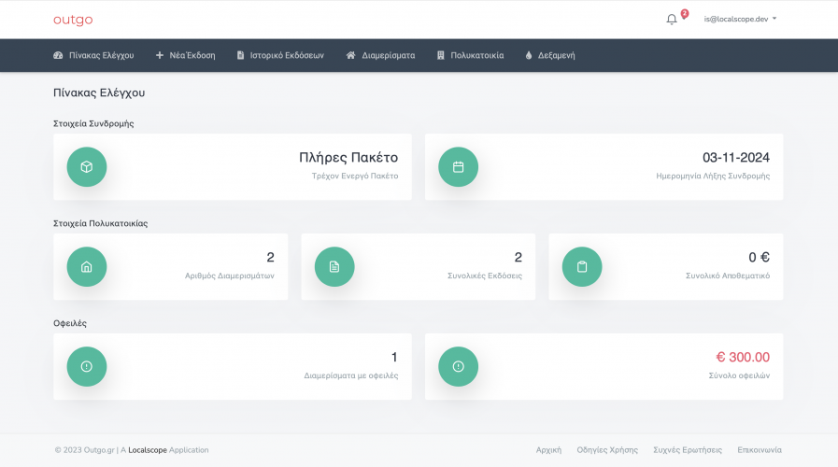The width and height of the screenshot is (838, 467).
Task: Open Πίνακας Ελέγχου in navigation bar
Action: (93, 55)
